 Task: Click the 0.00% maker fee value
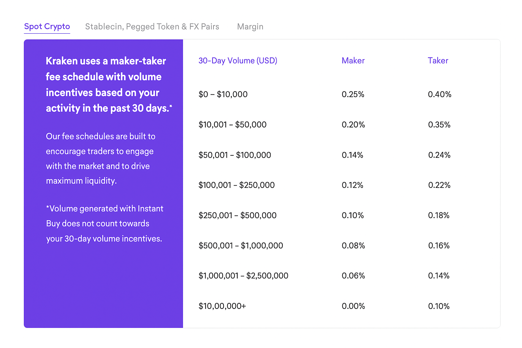pos(353,306)
